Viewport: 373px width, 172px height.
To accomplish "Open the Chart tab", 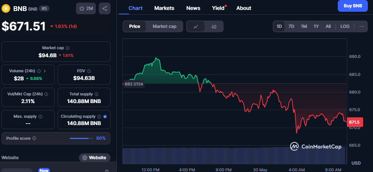I will pyautogui.click(x=135, y=8).
